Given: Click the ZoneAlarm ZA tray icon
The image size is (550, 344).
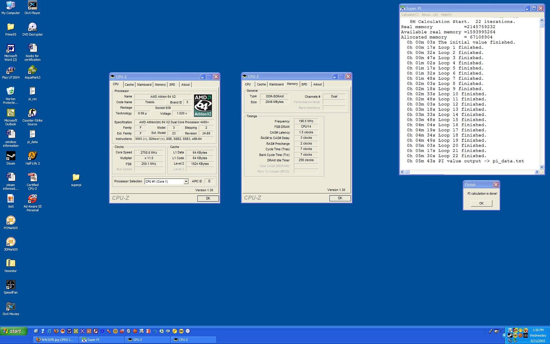Looking at the screenshot, I should tap(515, 330).
